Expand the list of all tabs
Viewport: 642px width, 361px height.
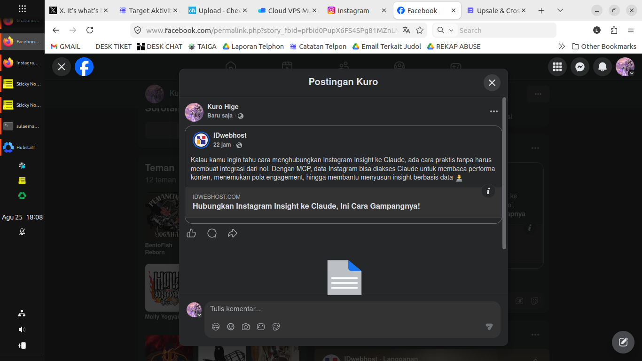coord(560,10)
